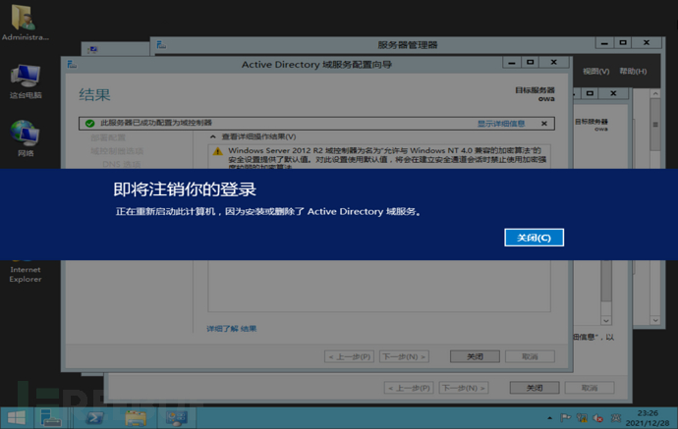The image size is (678, 429).
Task: Select 部署配置 step in wizard sidebar
Action: (x=108, y=137)
